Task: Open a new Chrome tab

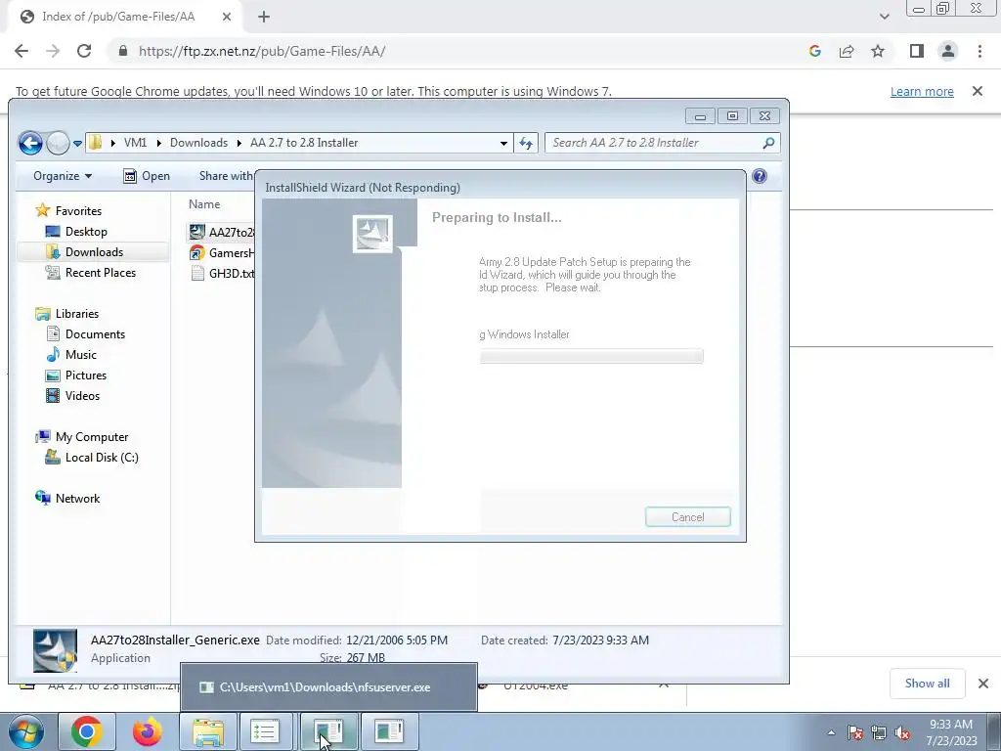Action: tap(264, 17)
